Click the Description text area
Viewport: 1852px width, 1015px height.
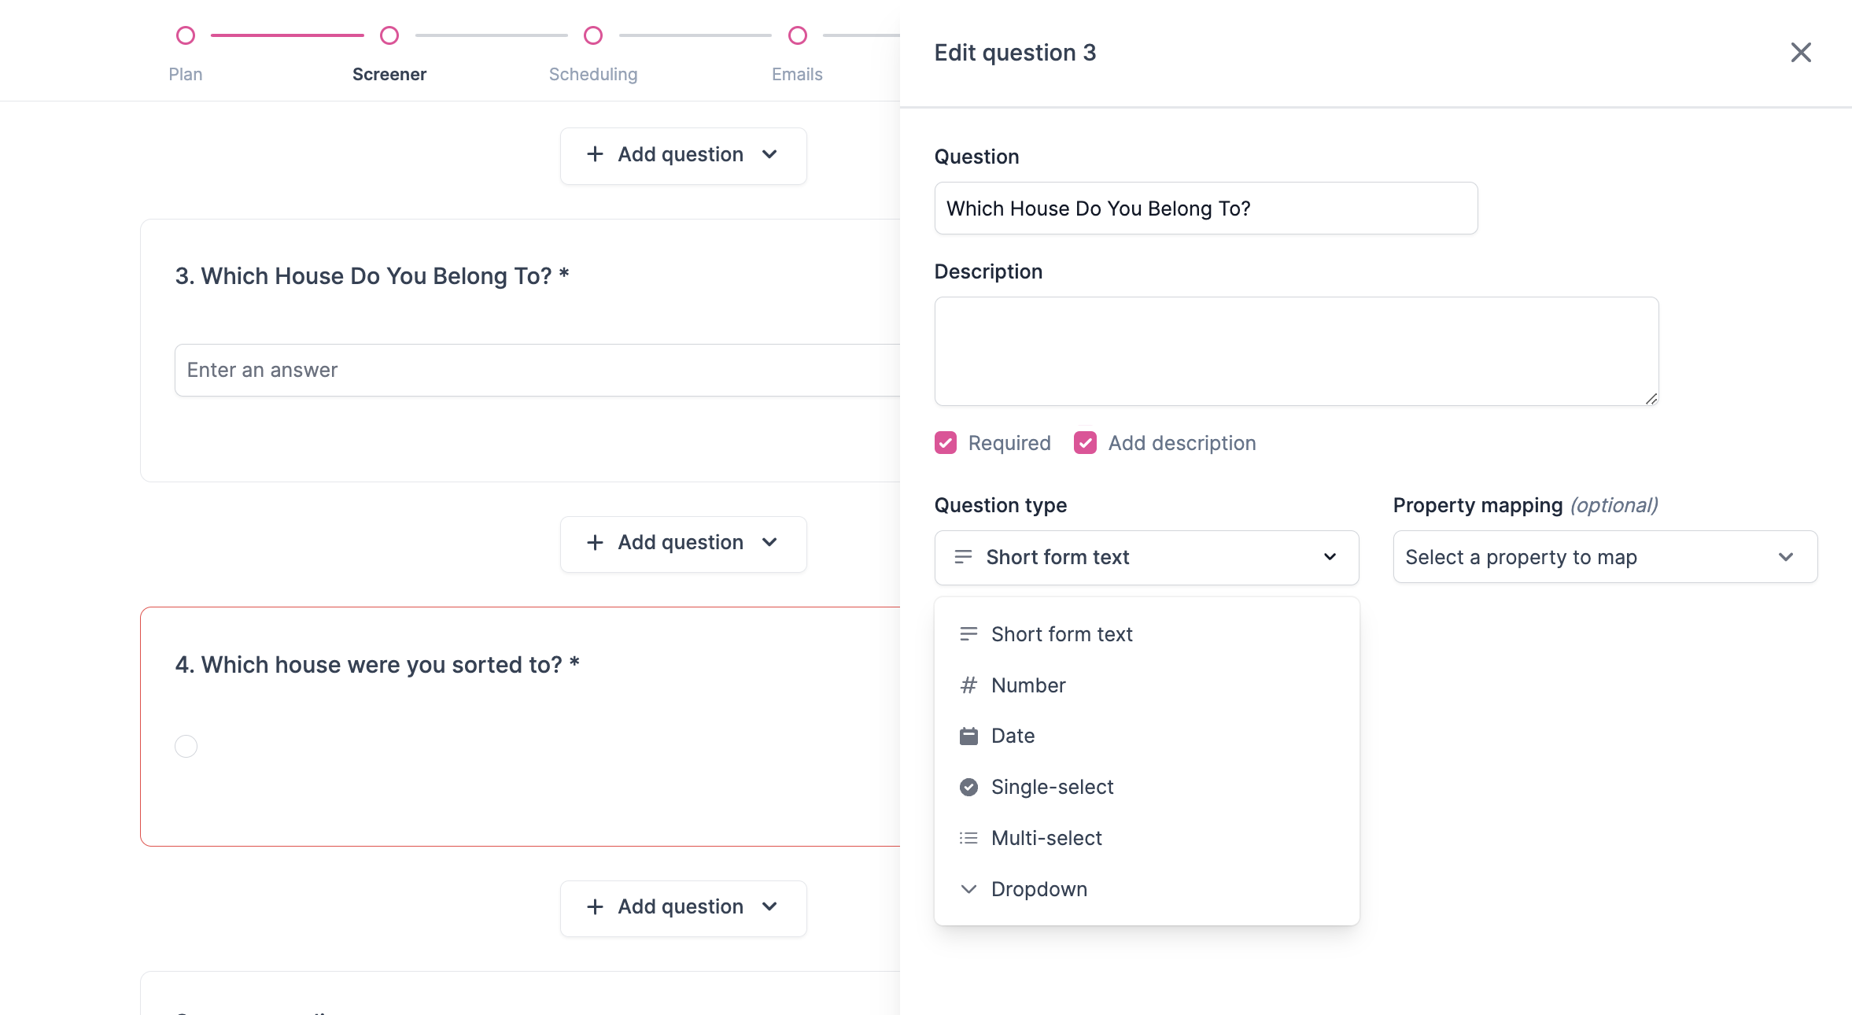coord(1296,351)
